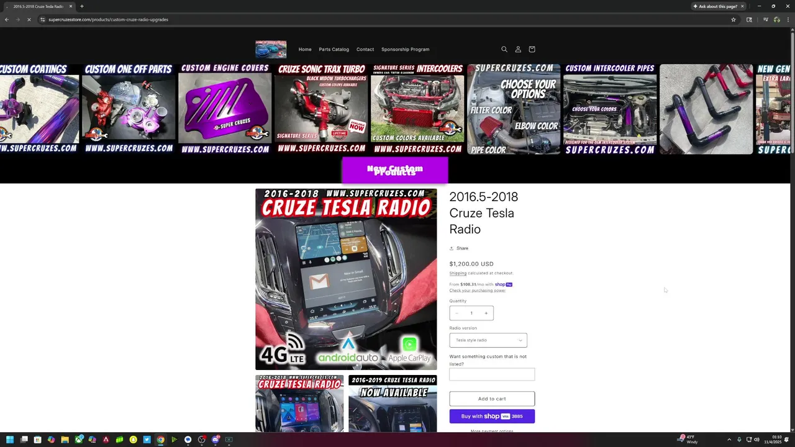This screenshot has width=795, height=447.
Task: Expand the Radio version dropdown
Action: click(488, 340)
